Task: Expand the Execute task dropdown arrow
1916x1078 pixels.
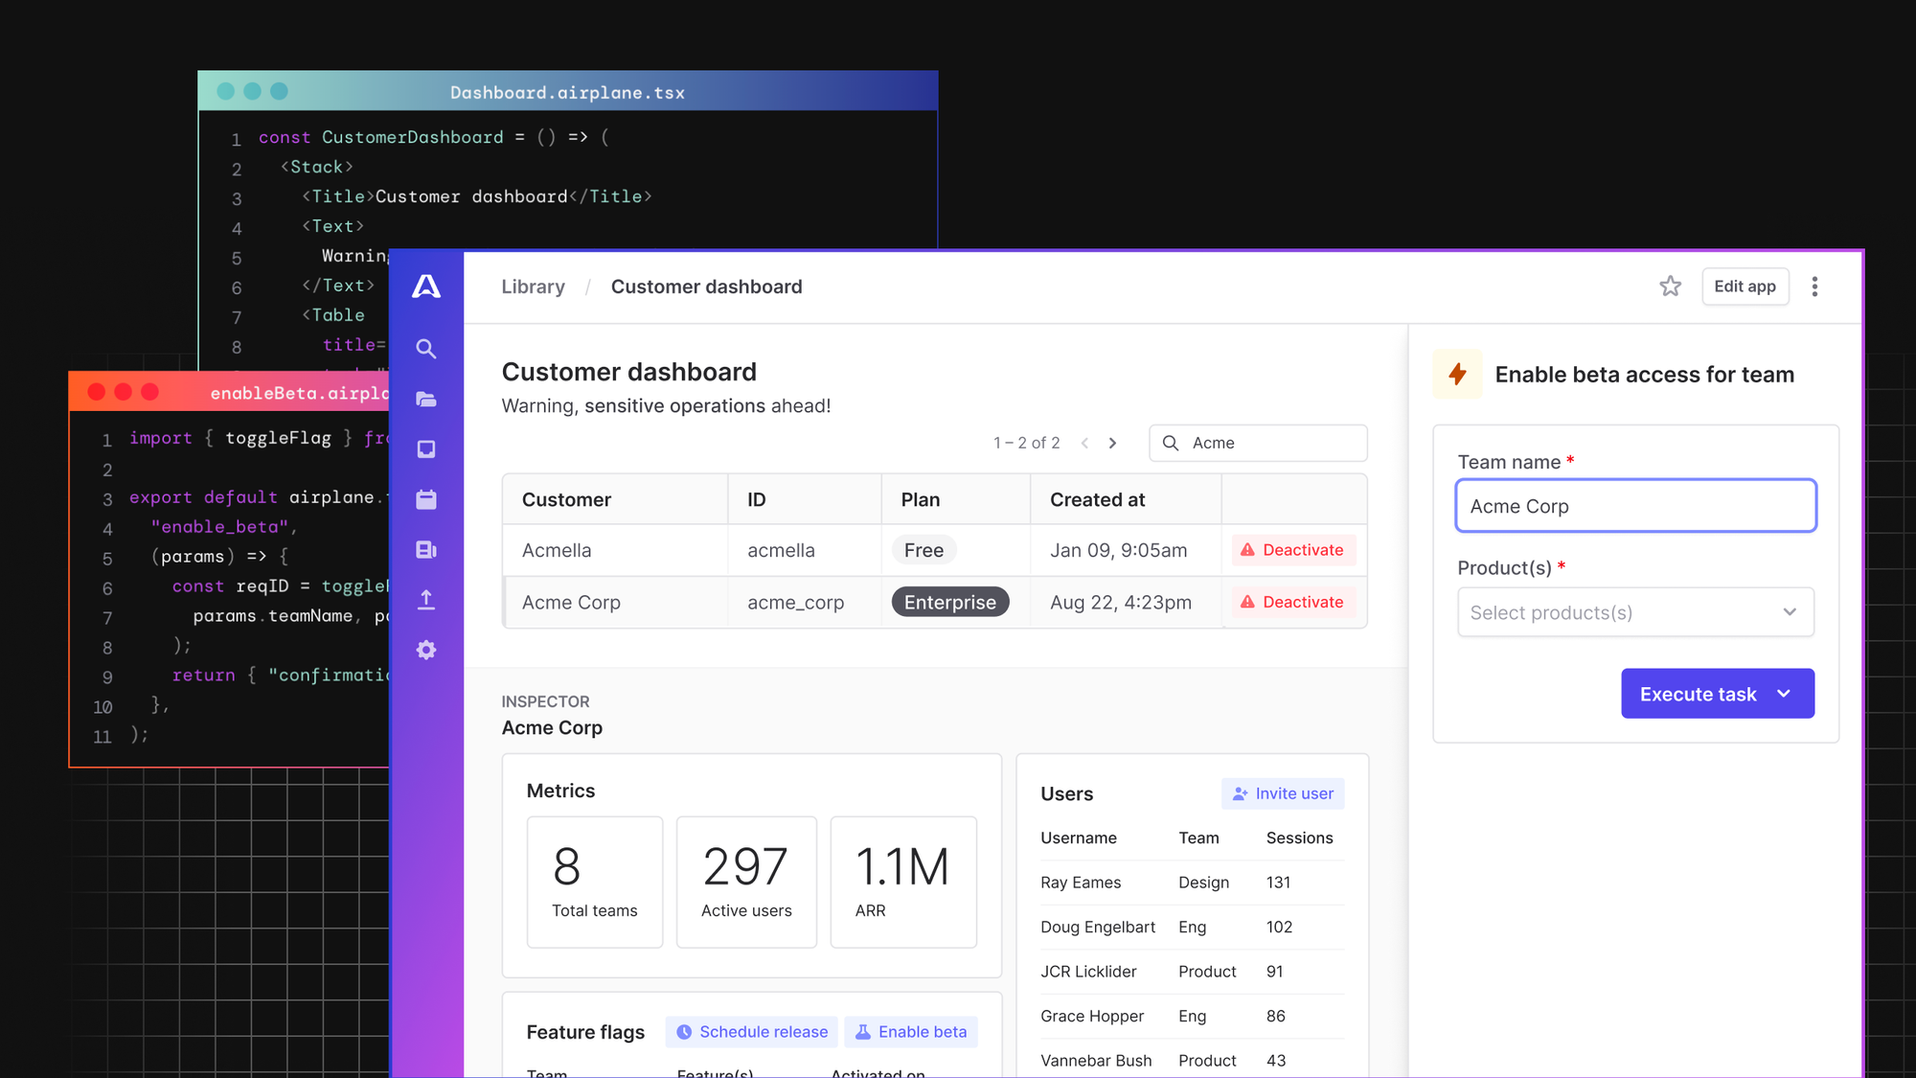Action: pyautogui.click(x=1787, y=694)
